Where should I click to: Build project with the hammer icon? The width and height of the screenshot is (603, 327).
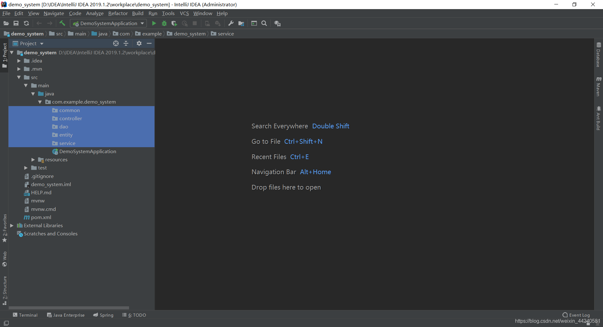pyautogui.click(x=62, y=23)
